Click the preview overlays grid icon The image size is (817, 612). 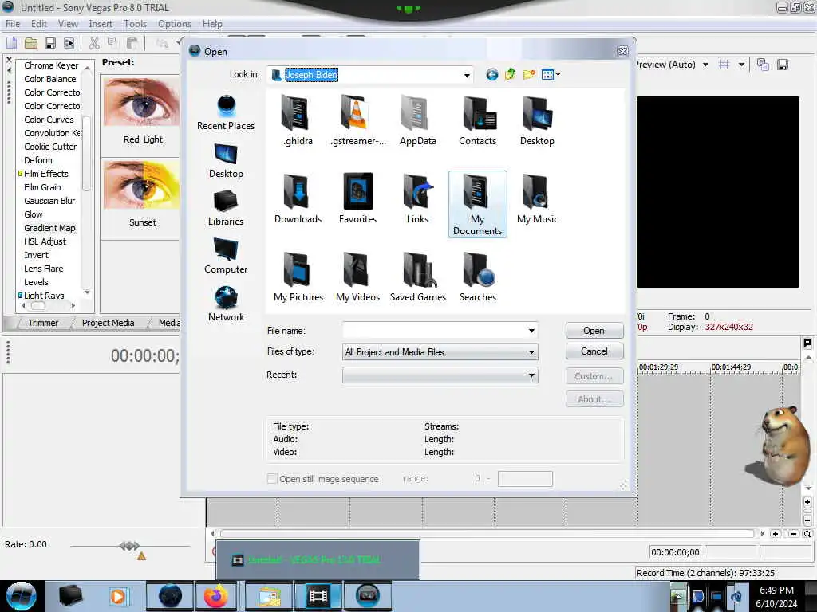[724, 65]
